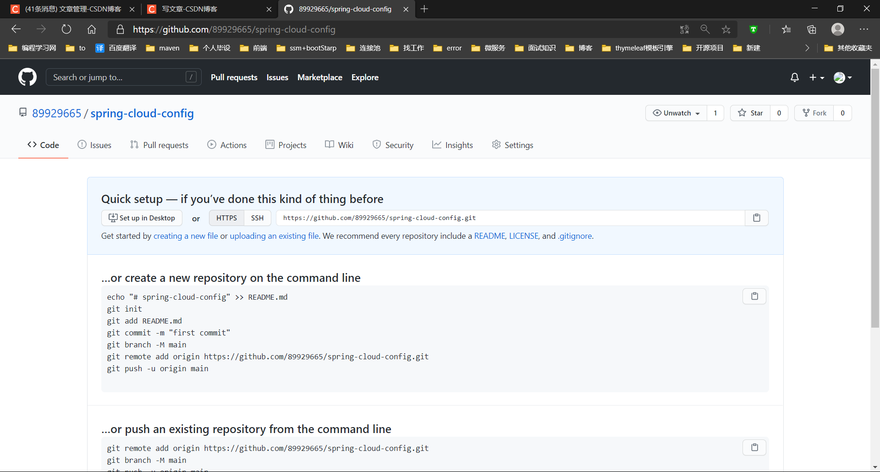
Task: Copy the create-new-repository command block
Action: click(754, 296)
